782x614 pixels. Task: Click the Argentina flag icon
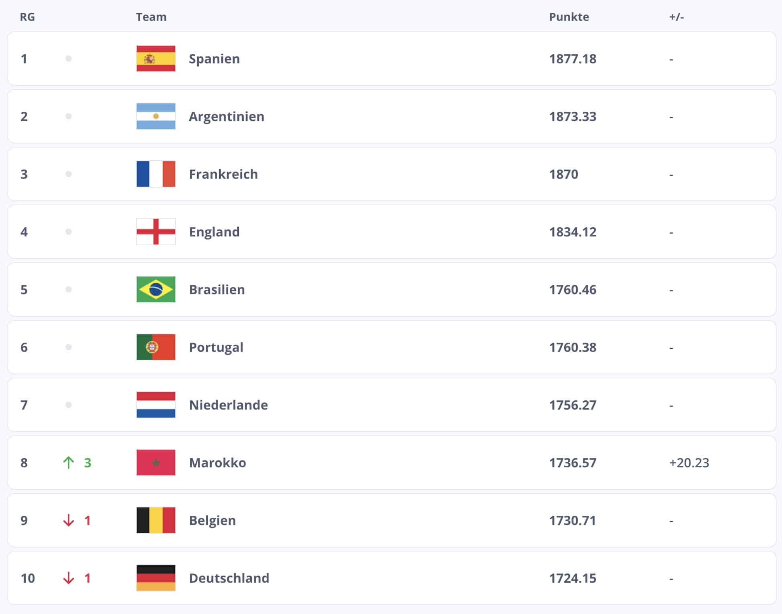coord(156,116)
